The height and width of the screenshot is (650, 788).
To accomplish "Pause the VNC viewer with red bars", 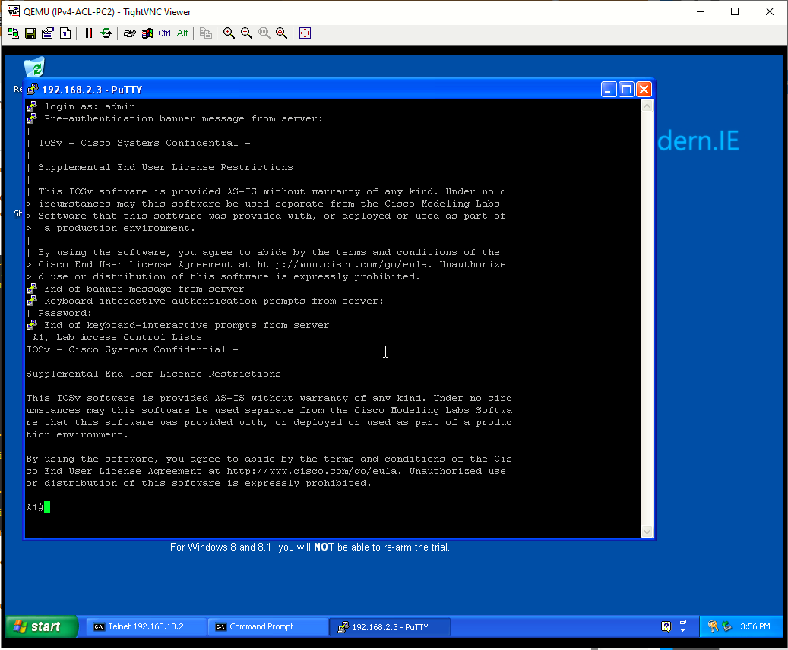I will pyautogui.click(x=89, y=33).
